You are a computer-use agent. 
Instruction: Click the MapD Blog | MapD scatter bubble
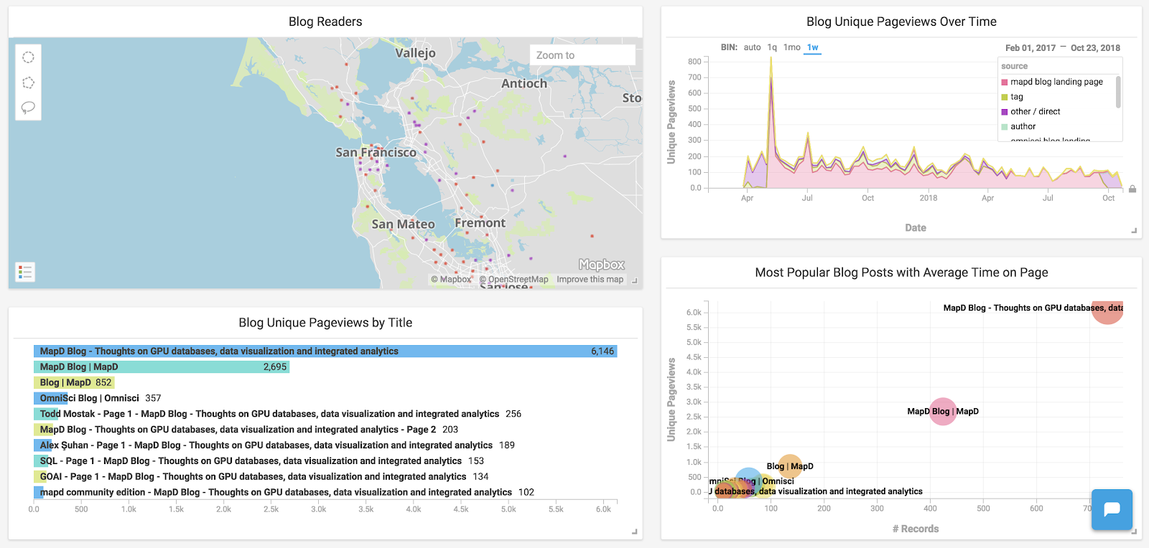943,412
